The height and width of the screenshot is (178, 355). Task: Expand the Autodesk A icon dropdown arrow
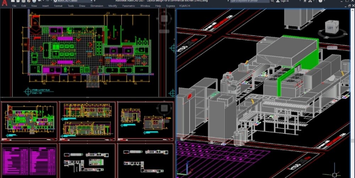pos(314,1)
